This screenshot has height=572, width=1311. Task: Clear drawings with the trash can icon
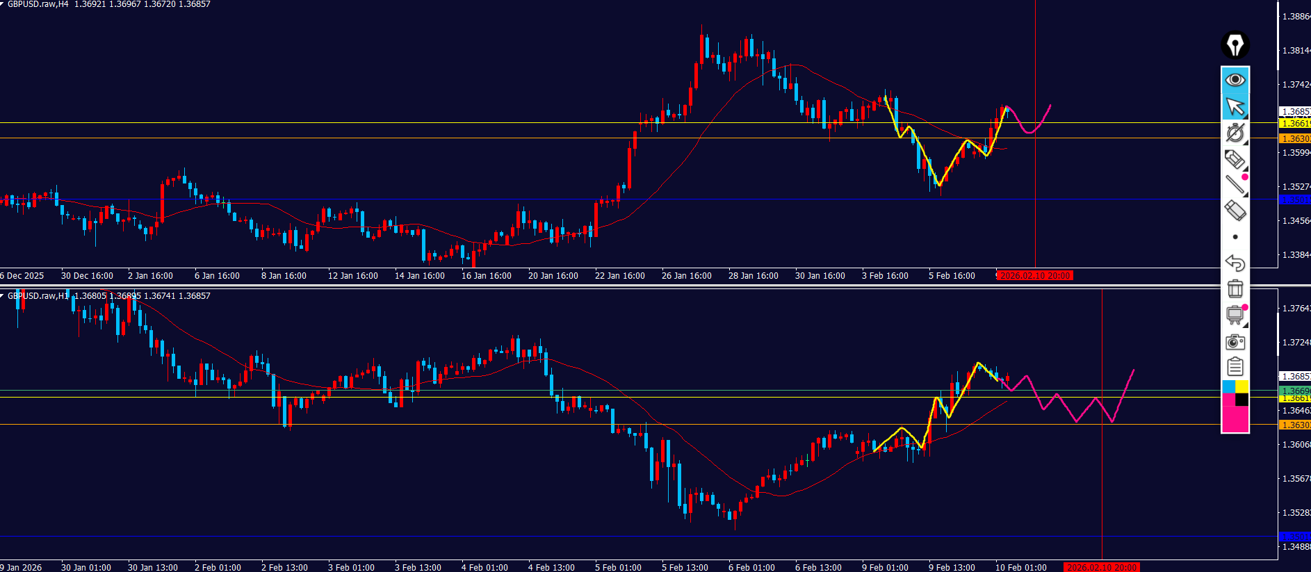click(1235, 288)
